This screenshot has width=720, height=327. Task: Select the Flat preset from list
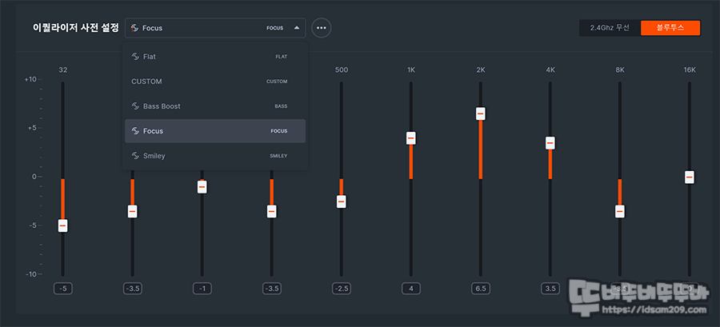[x=215, y=57]
